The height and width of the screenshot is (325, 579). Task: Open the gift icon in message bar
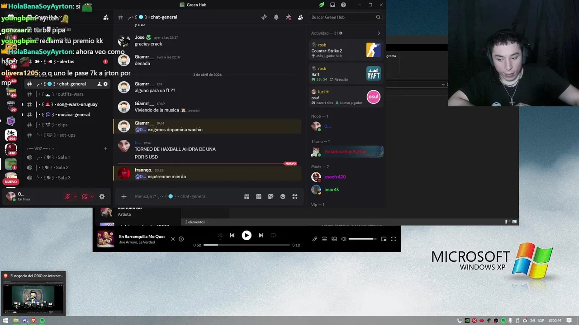[x=247, y=196]
